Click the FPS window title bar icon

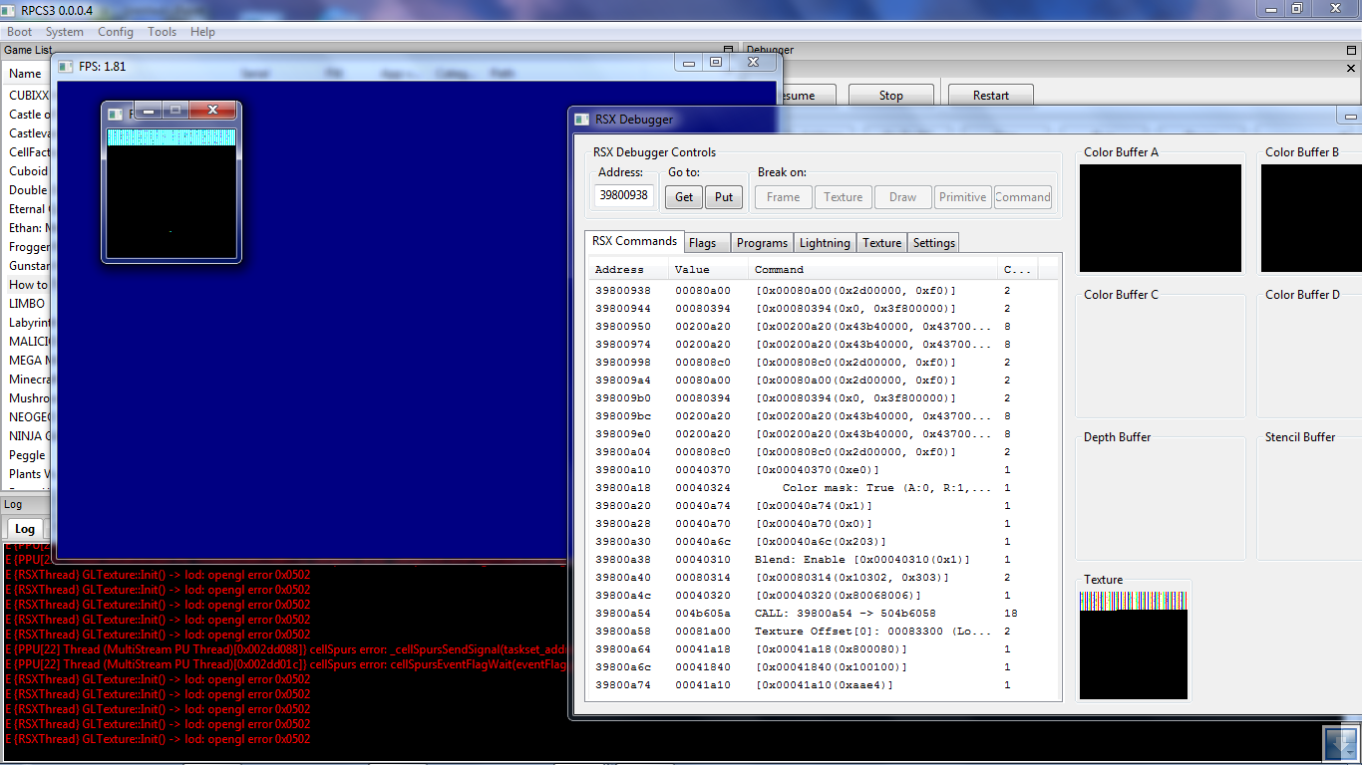point(65,67)
